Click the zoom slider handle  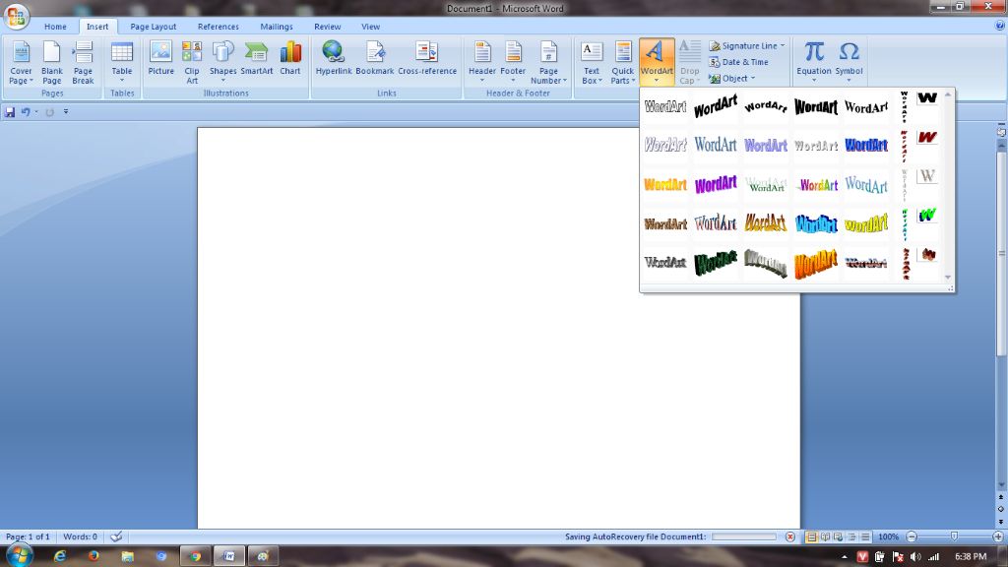[x=954, y=536]
